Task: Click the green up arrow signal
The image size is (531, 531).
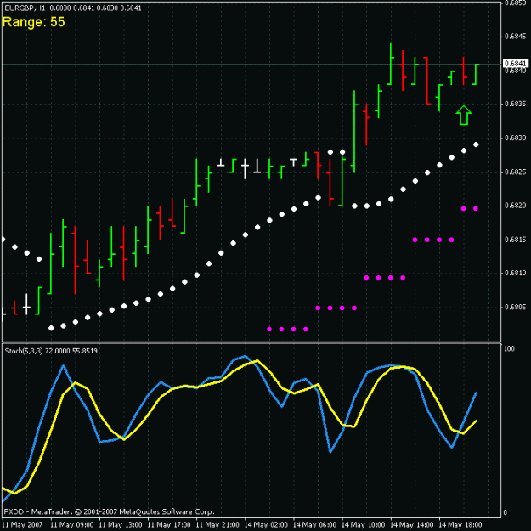Action: (x=464, y=116)
